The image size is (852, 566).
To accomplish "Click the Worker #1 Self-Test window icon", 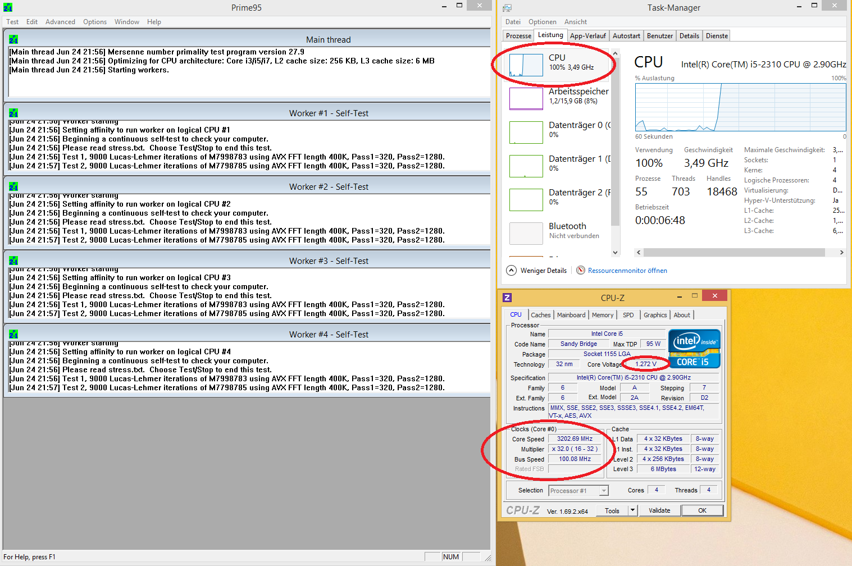I will pyautogui.click(x=13, y=113).
